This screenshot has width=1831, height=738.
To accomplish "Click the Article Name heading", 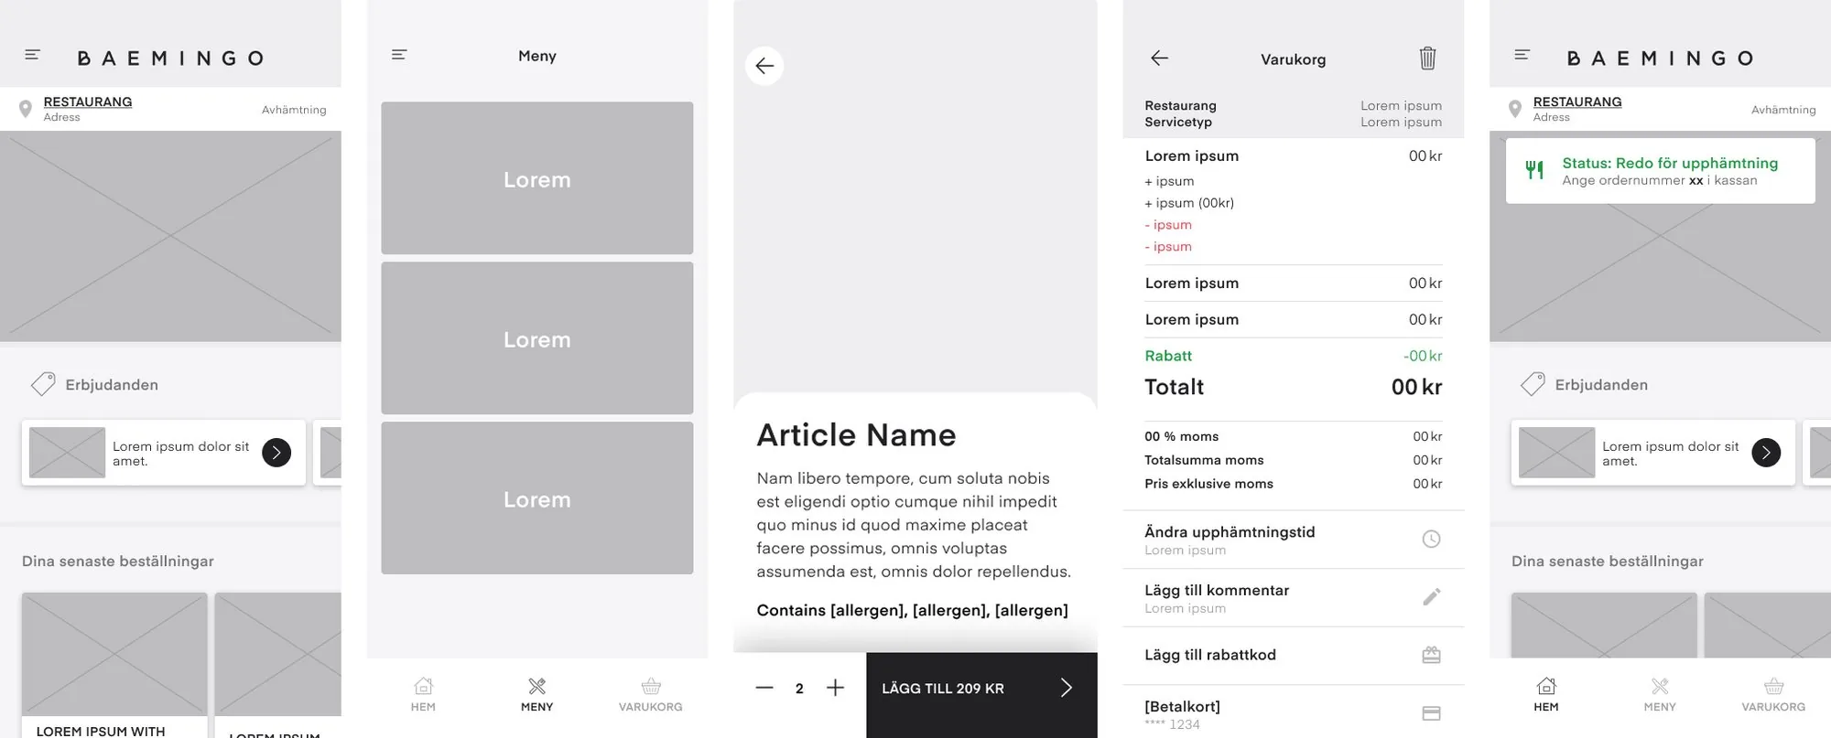I will (x=856, y=435).
